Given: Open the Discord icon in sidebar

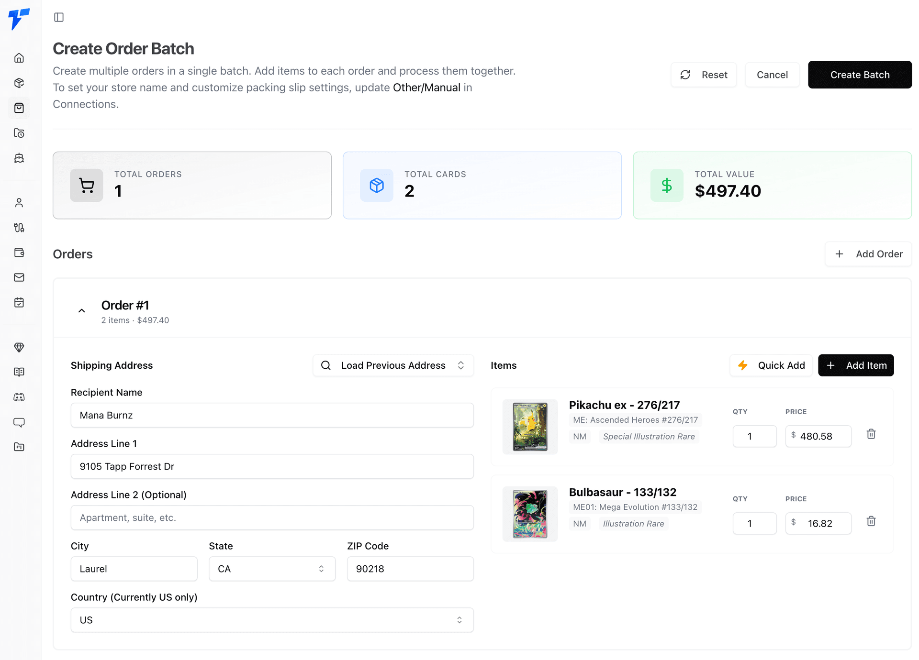Looking at the screenshot, I should pos(19,397).
